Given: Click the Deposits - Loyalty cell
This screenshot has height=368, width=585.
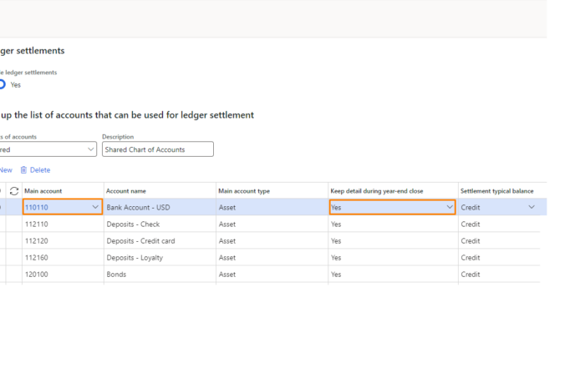Looking at the screenshot, I should (x=160, y=257).
